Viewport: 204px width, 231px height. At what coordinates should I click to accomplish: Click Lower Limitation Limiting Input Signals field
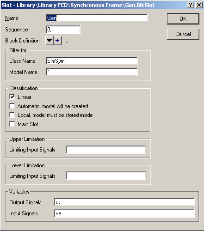106,176
